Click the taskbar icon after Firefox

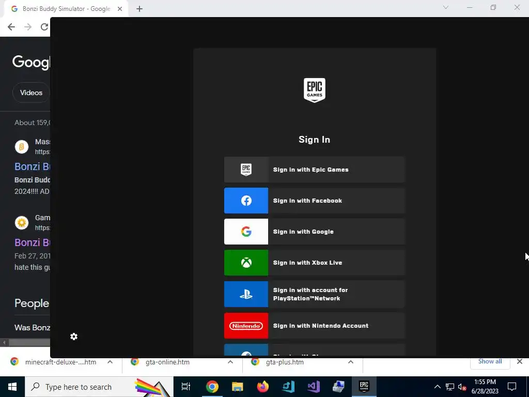coord(288,387)
